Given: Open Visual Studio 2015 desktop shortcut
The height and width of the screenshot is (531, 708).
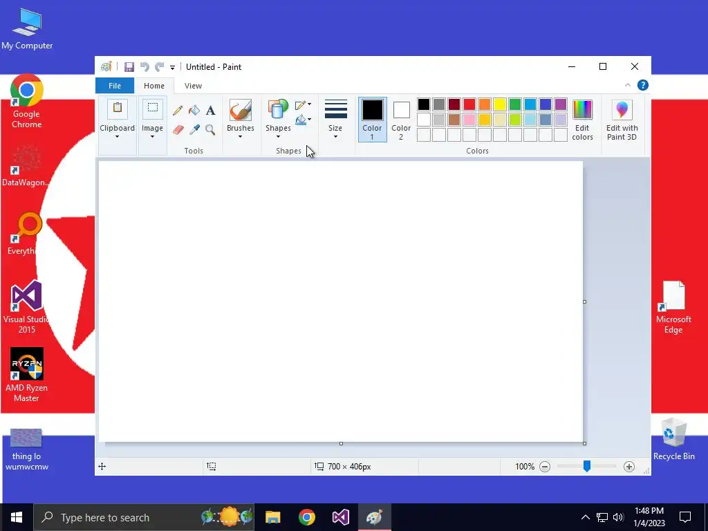Looking at the screenshot, I should pyautogui.click(x=27, y=307).
